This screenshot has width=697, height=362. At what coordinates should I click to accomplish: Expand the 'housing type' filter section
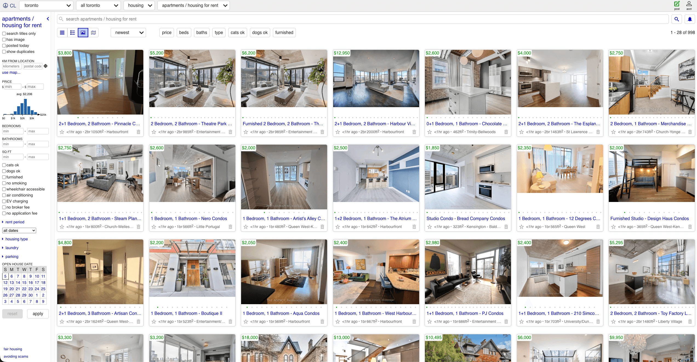16,239
